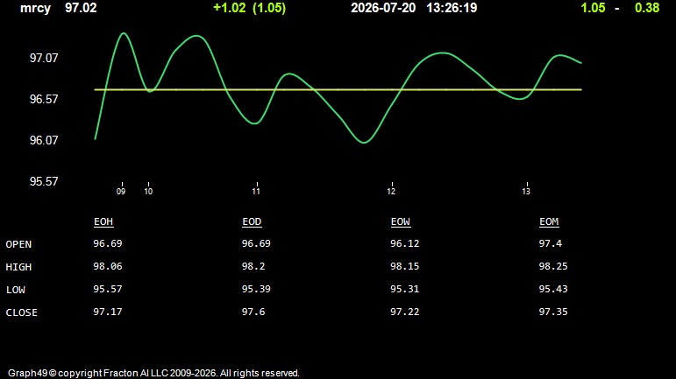676x379 pixels.
Task: Click the 2026-07-20 date label
Action: 383,8
